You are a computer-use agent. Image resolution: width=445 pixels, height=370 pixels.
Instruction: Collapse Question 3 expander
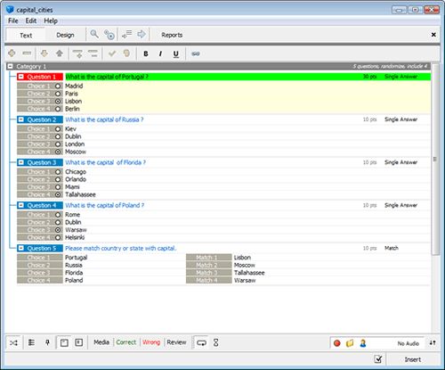tap(21, 162)
